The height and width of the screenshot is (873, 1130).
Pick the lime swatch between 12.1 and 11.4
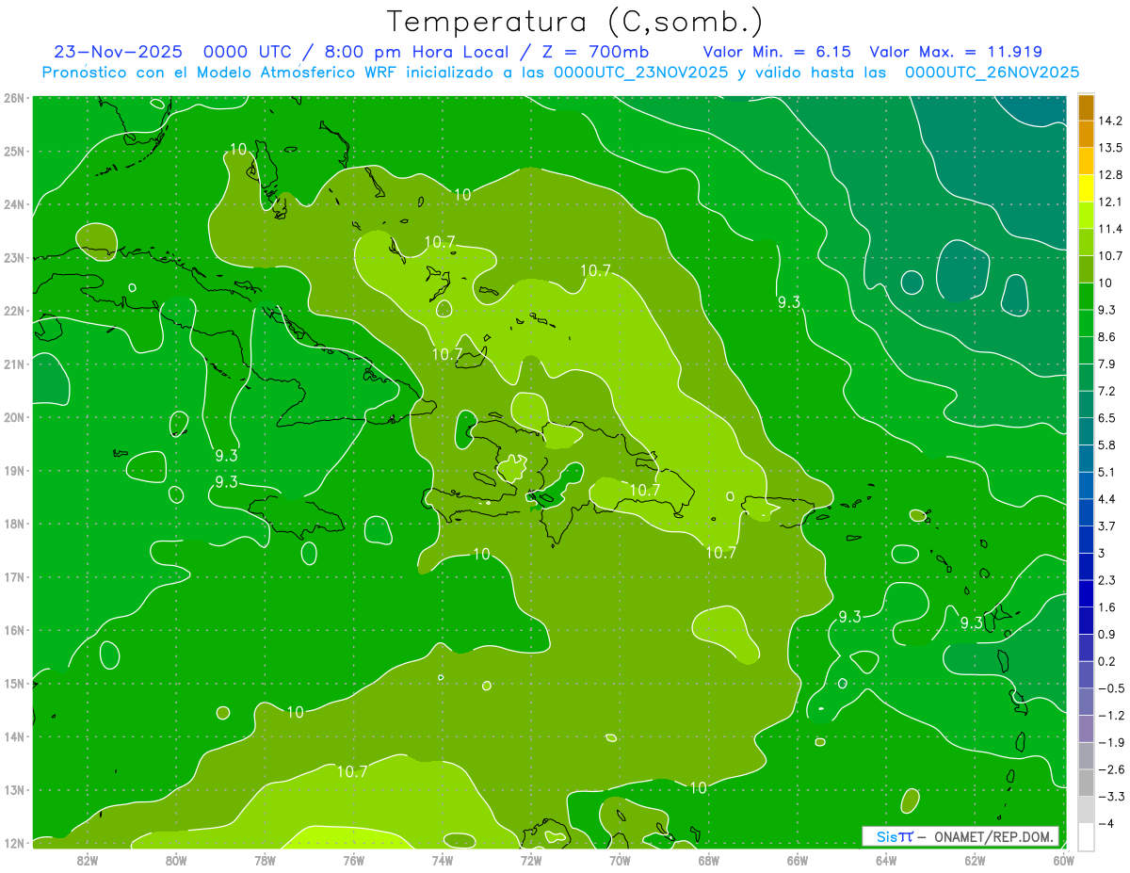pyautogui.click(x=1086, y=216)
